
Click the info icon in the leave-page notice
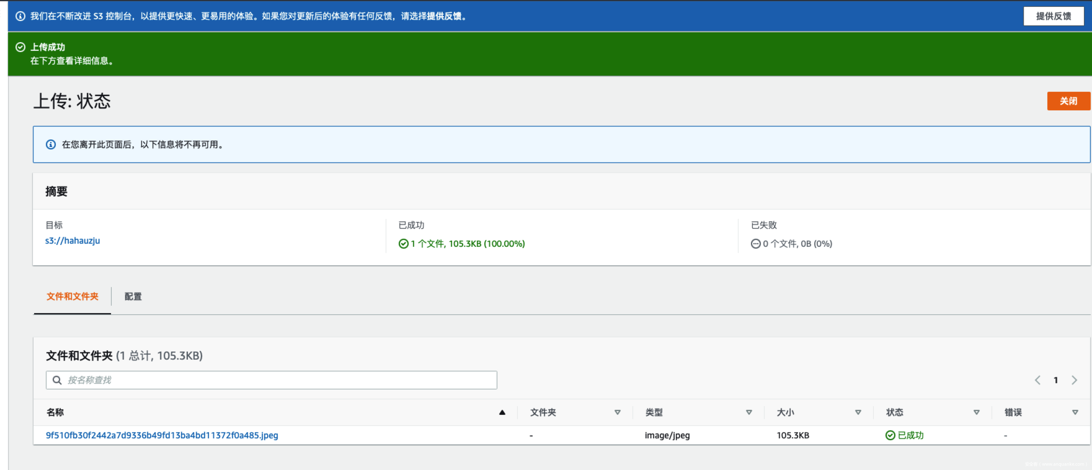[x=51, y=144]
